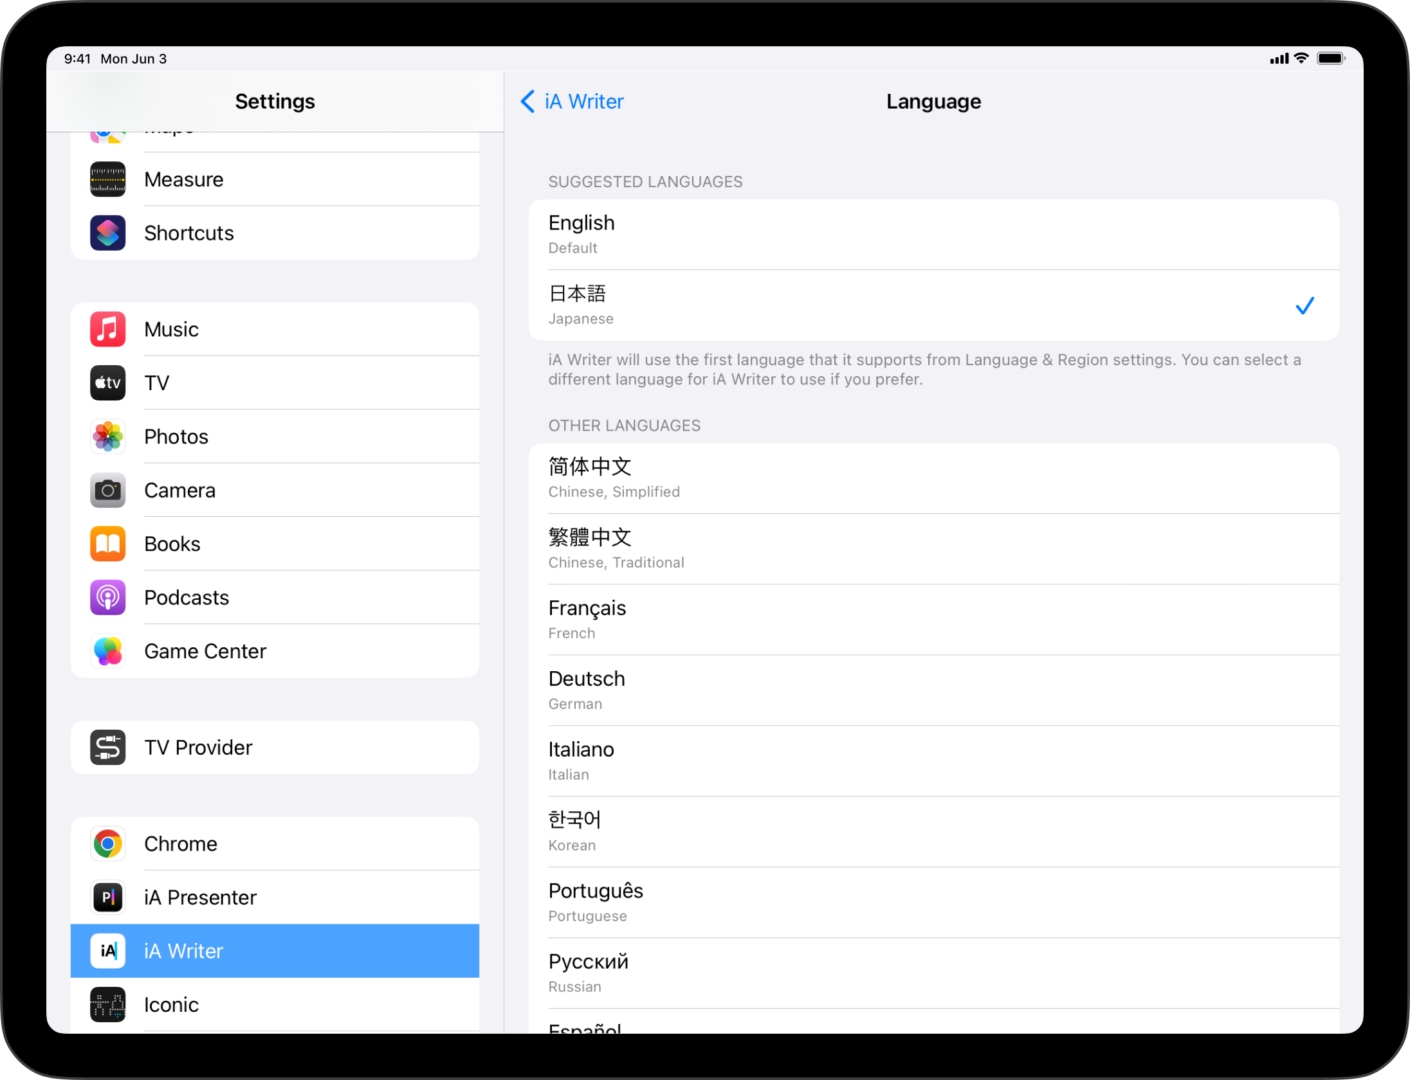
Task: Click the Podcasts icon in the sidebar
Action: [x=107, y=597]
